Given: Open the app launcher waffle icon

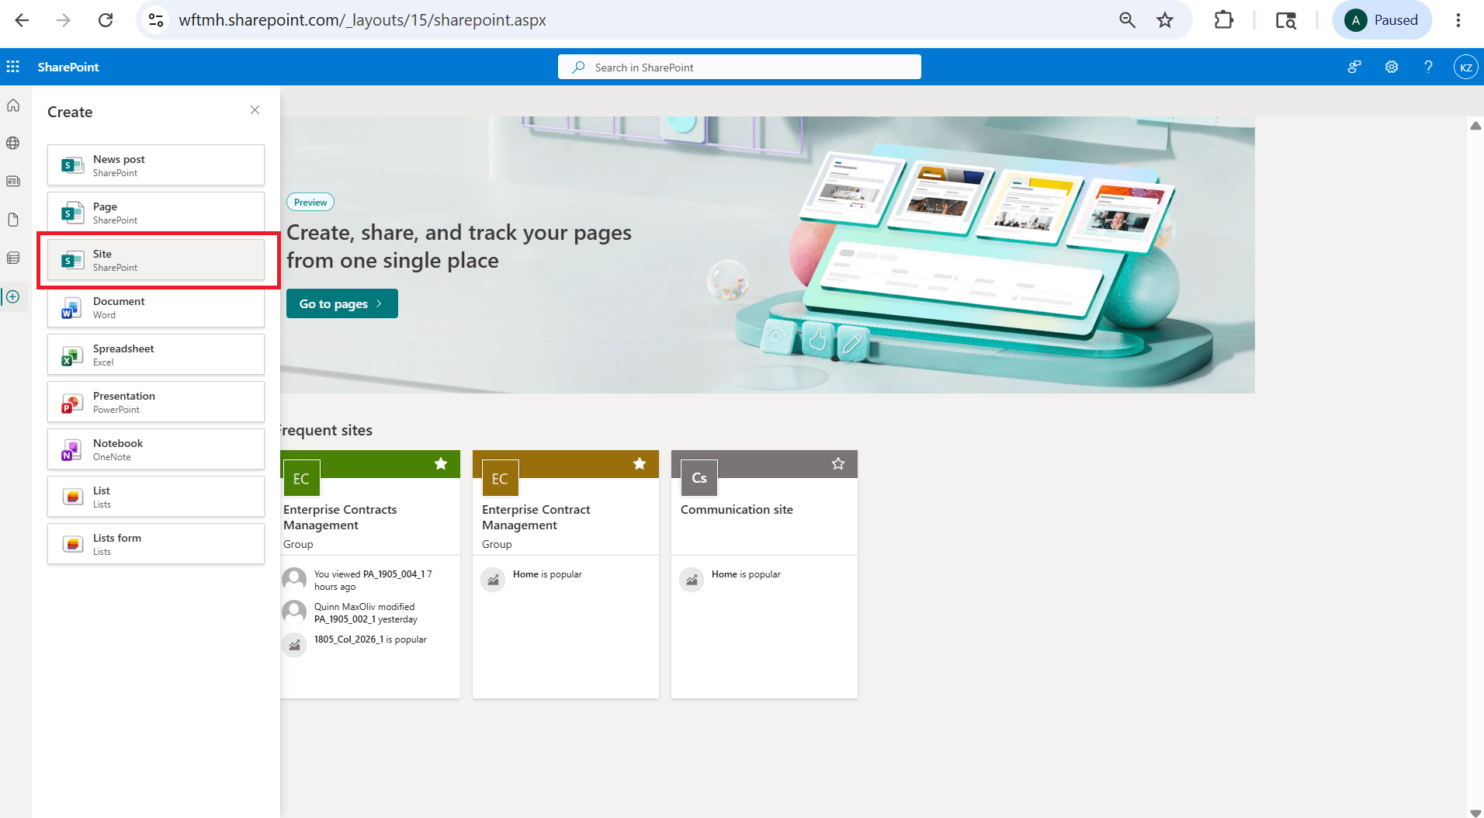Looking at the screenshot, I should click(x=13, y=67).
